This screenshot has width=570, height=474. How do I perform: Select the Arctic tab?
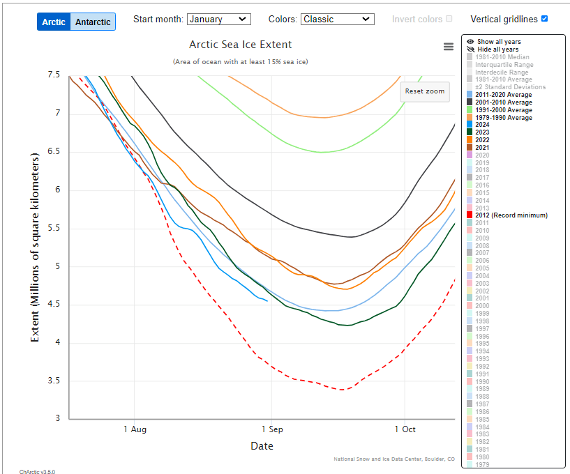[x=54, y=22]
